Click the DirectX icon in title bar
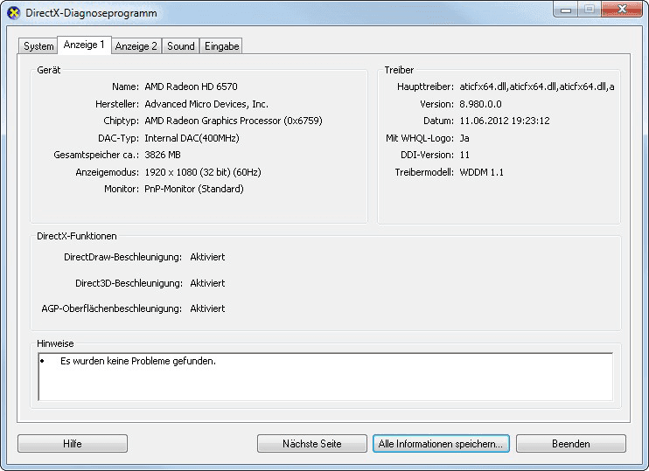Screen dimensions: 649x471 13,13
